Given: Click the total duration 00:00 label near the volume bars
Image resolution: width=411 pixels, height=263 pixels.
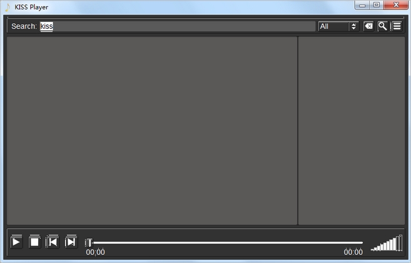Looking at the screenshot, I should (x=353, y=252).
